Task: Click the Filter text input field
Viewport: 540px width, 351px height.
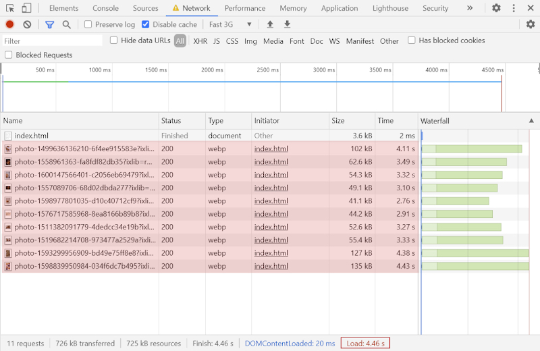Action: click(x=51, y=41)
